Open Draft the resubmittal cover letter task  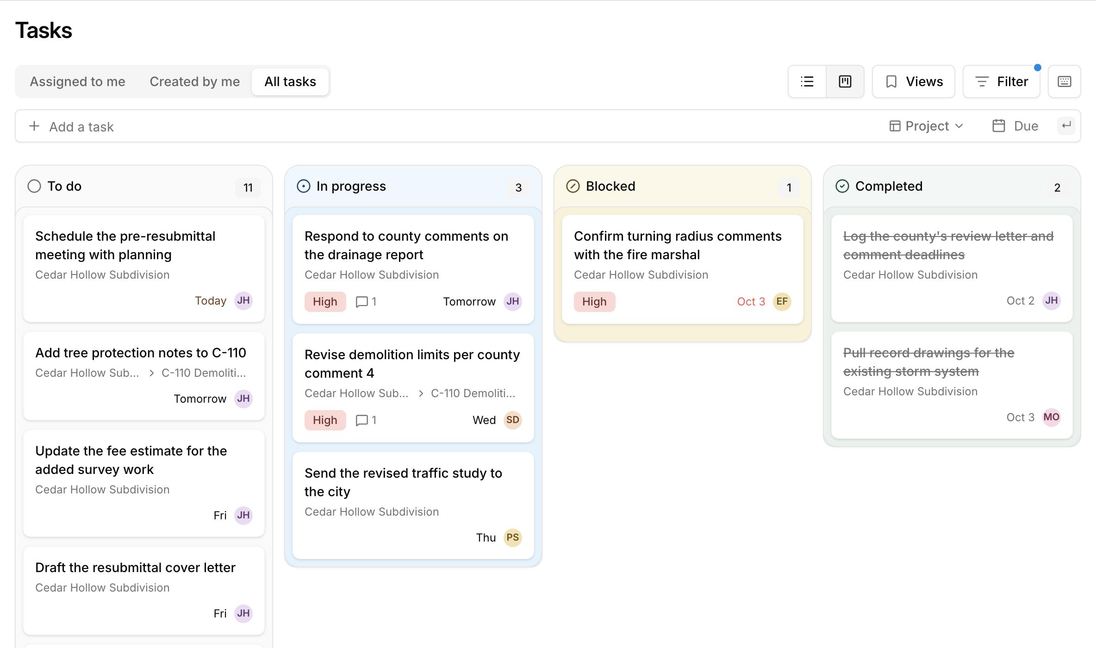(144, 591)
